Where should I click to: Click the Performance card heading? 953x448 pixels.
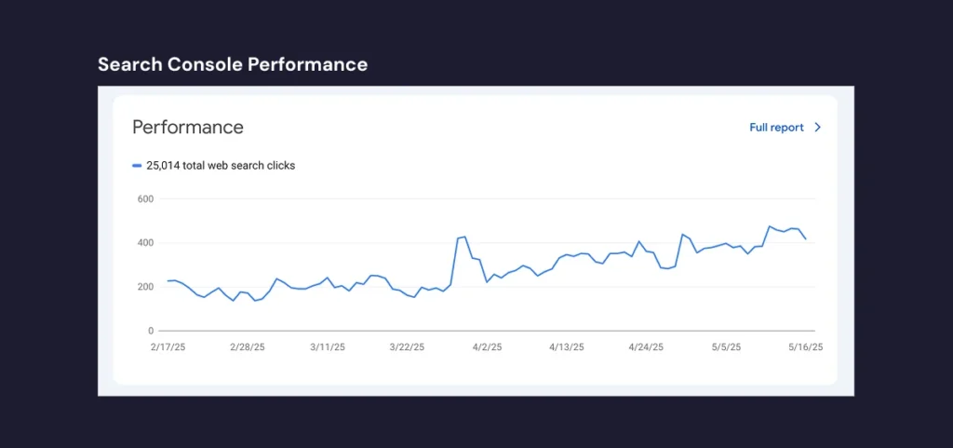(188, 127)
